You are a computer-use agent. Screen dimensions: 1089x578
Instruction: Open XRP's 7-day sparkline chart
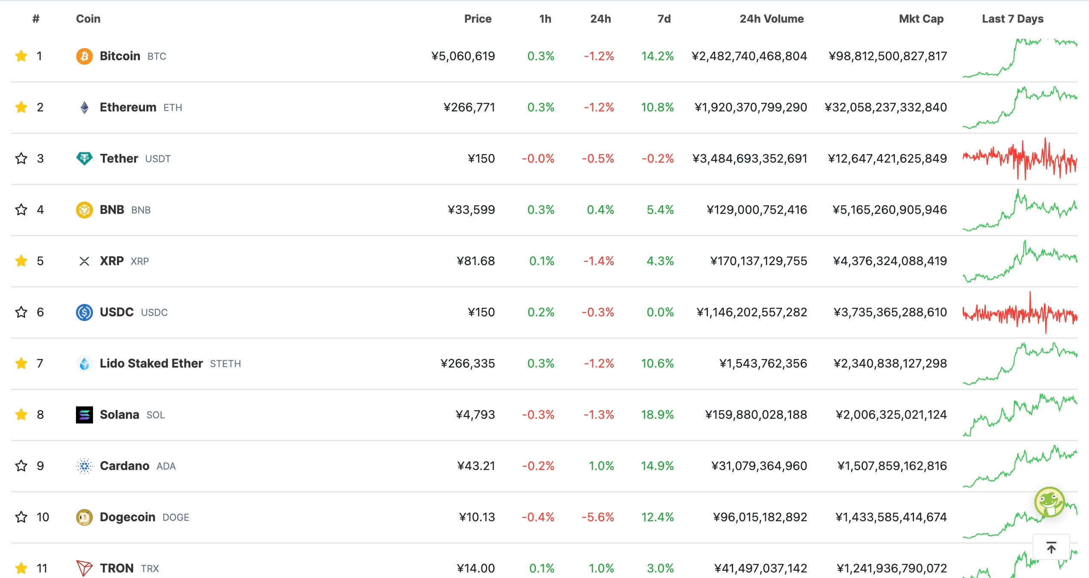tap(1020, 261)
